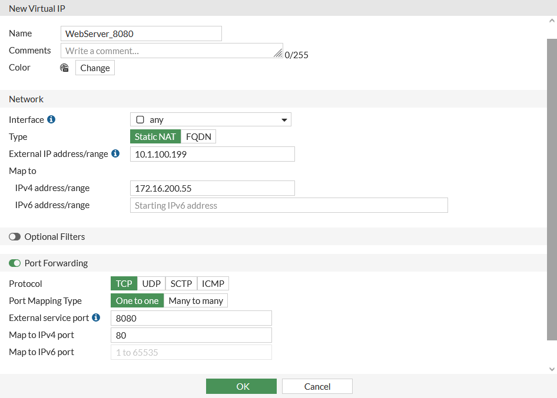Click the OK button
The image size is (557, 398).
click(x=241, y=386)
